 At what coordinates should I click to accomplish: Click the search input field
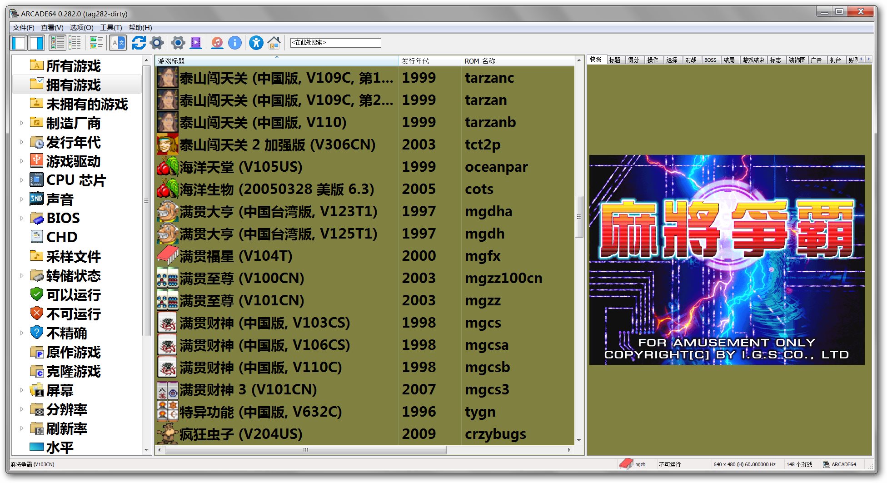coord(335,43)
